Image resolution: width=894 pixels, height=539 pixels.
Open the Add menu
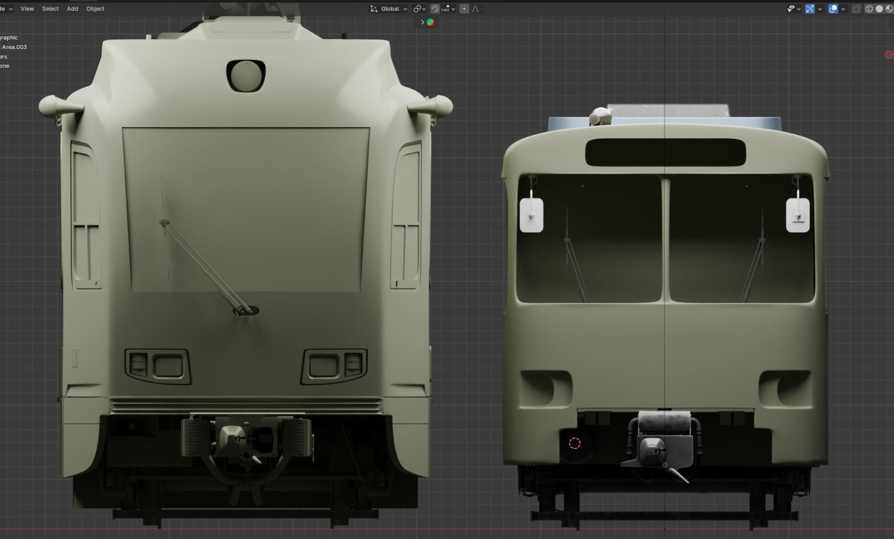click(72, 9)
